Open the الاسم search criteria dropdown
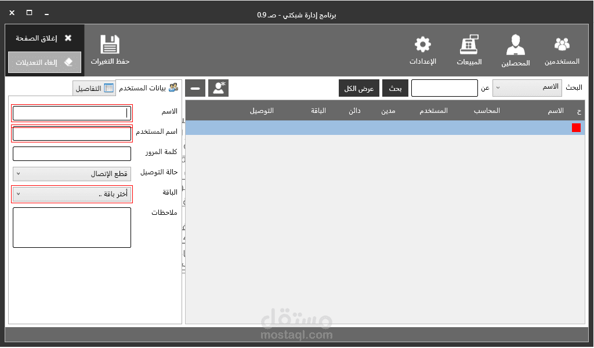594x348 pixels. tap(527, 87)
